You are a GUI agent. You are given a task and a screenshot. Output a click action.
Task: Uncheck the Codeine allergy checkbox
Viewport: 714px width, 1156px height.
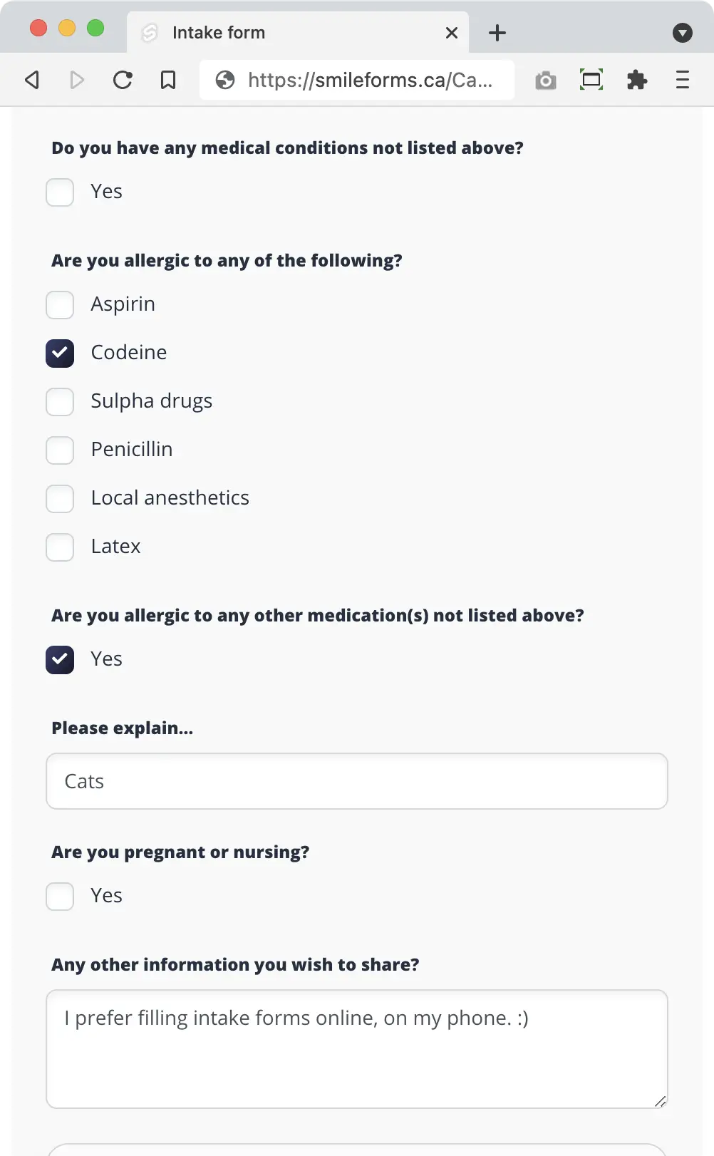pyautogui.click(x=60, y=353)
